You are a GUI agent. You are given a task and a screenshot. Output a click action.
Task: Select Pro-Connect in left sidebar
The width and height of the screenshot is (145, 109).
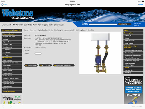pos(12,47)
